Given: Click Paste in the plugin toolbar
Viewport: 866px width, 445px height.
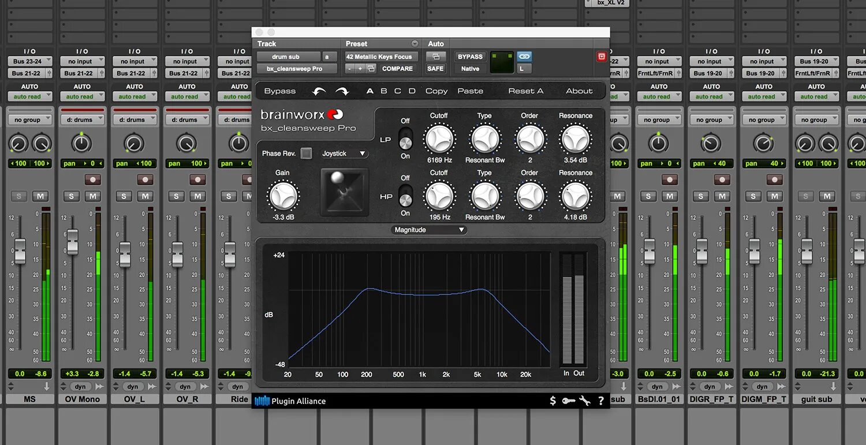Looking at the screenshot, I should click(471, 91).
